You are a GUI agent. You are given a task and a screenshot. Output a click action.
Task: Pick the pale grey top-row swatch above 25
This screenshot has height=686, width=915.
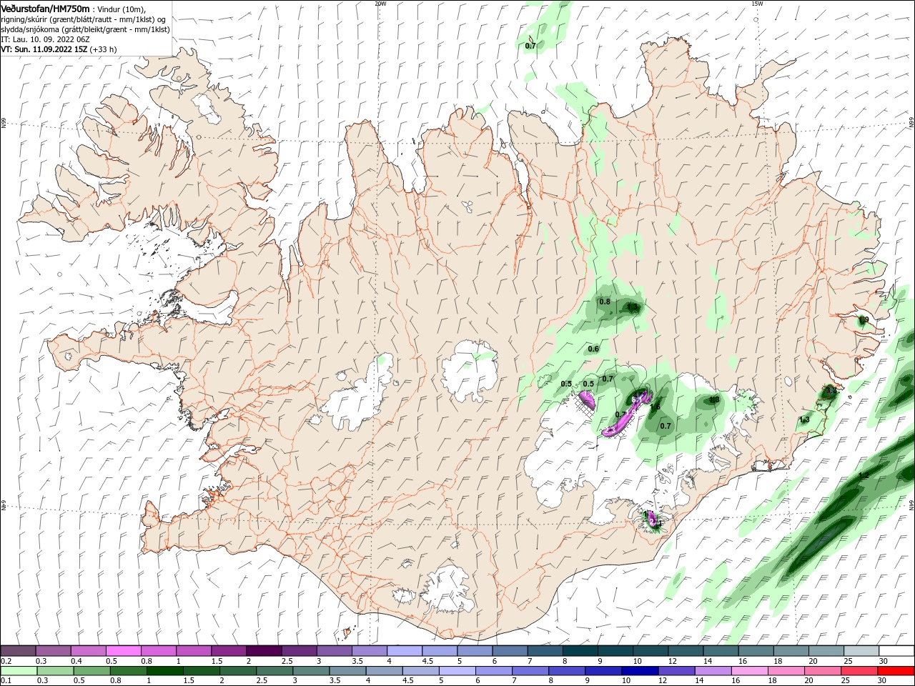click(861, 651)
